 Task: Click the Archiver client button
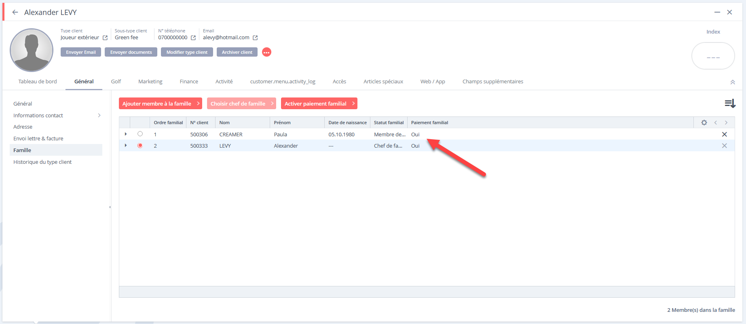(x=237, y=52)
